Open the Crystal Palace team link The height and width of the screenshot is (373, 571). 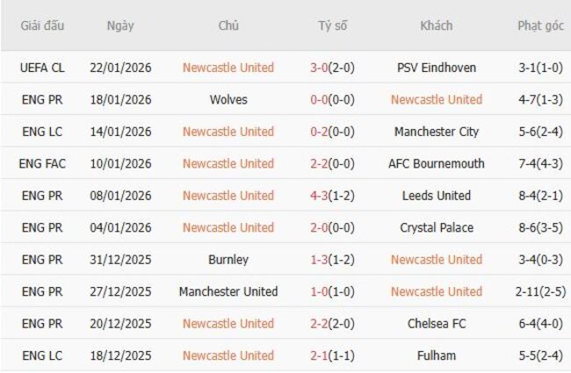click(437, 227)
